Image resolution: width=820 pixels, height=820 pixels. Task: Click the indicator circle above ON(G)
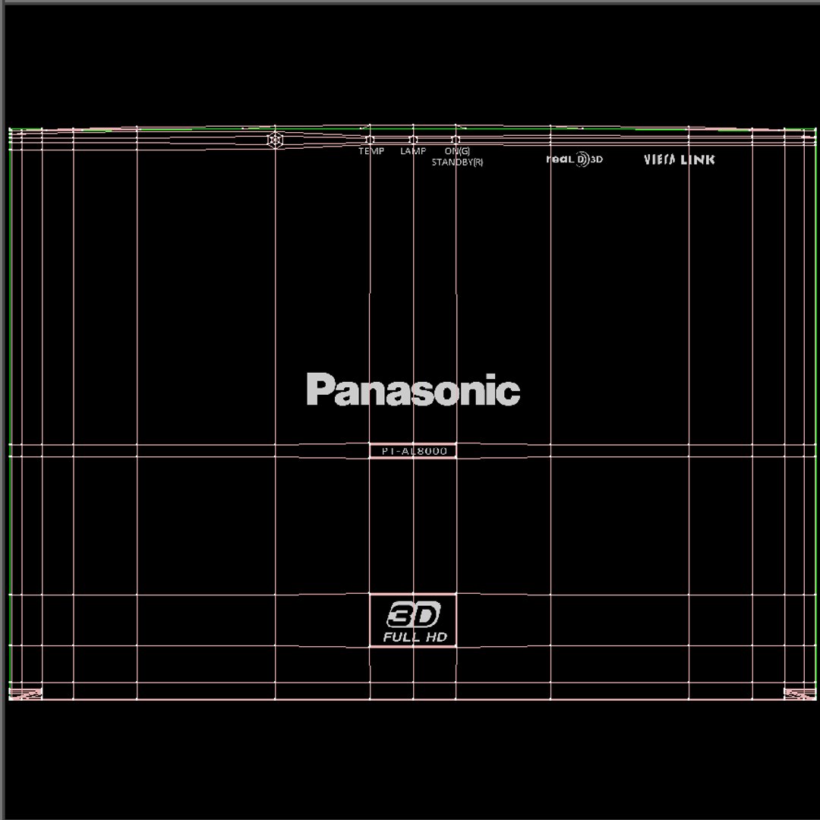[456, 140]
